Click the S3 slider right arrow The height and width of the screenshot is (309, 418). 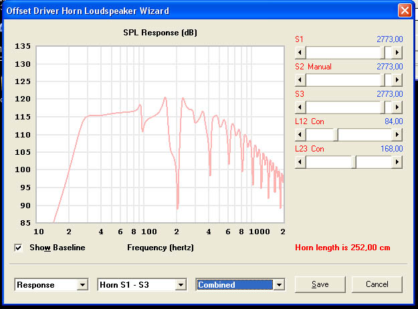coord(397,107)
